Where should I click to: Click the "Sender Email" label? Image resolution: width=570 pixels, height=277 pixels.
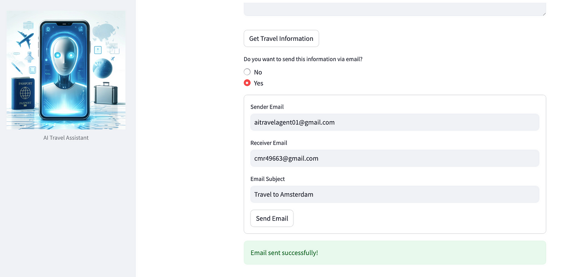pos(267,107)
